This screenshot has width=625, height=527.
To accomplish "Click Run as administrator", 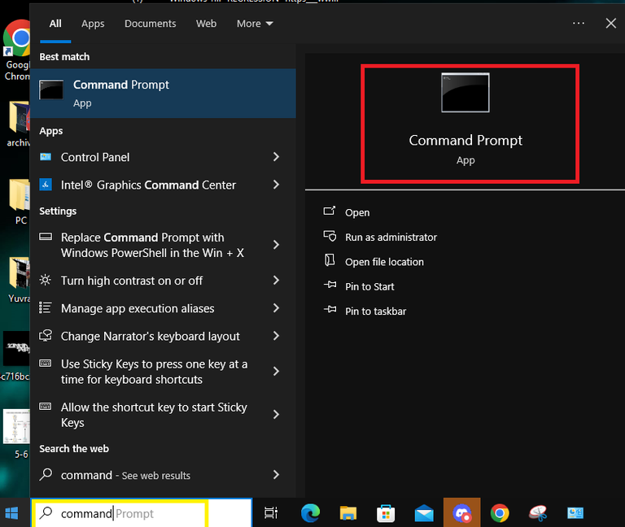I will pyautogui.click(x=391, y=237).
